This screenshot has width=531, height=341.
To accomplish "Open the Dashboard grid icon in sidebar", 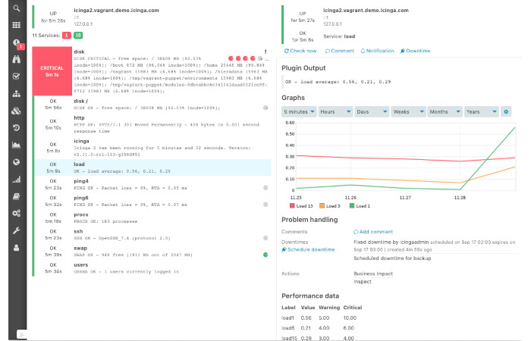I will (16, 25).
